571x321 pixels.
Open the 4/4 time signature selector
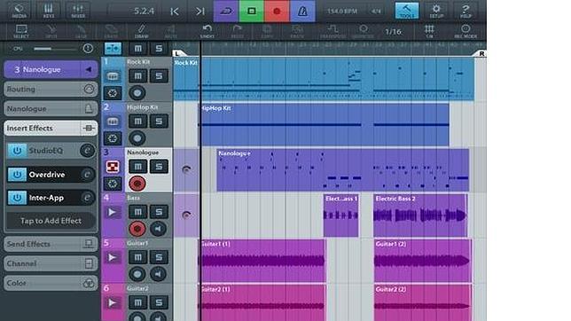tap(376, 12)
